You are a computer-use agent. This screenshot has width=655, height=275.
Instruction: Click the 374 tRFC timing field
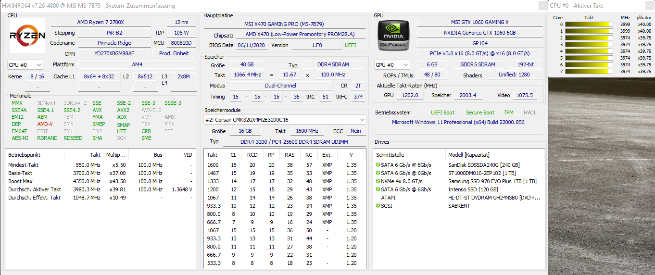pos(358,97)
